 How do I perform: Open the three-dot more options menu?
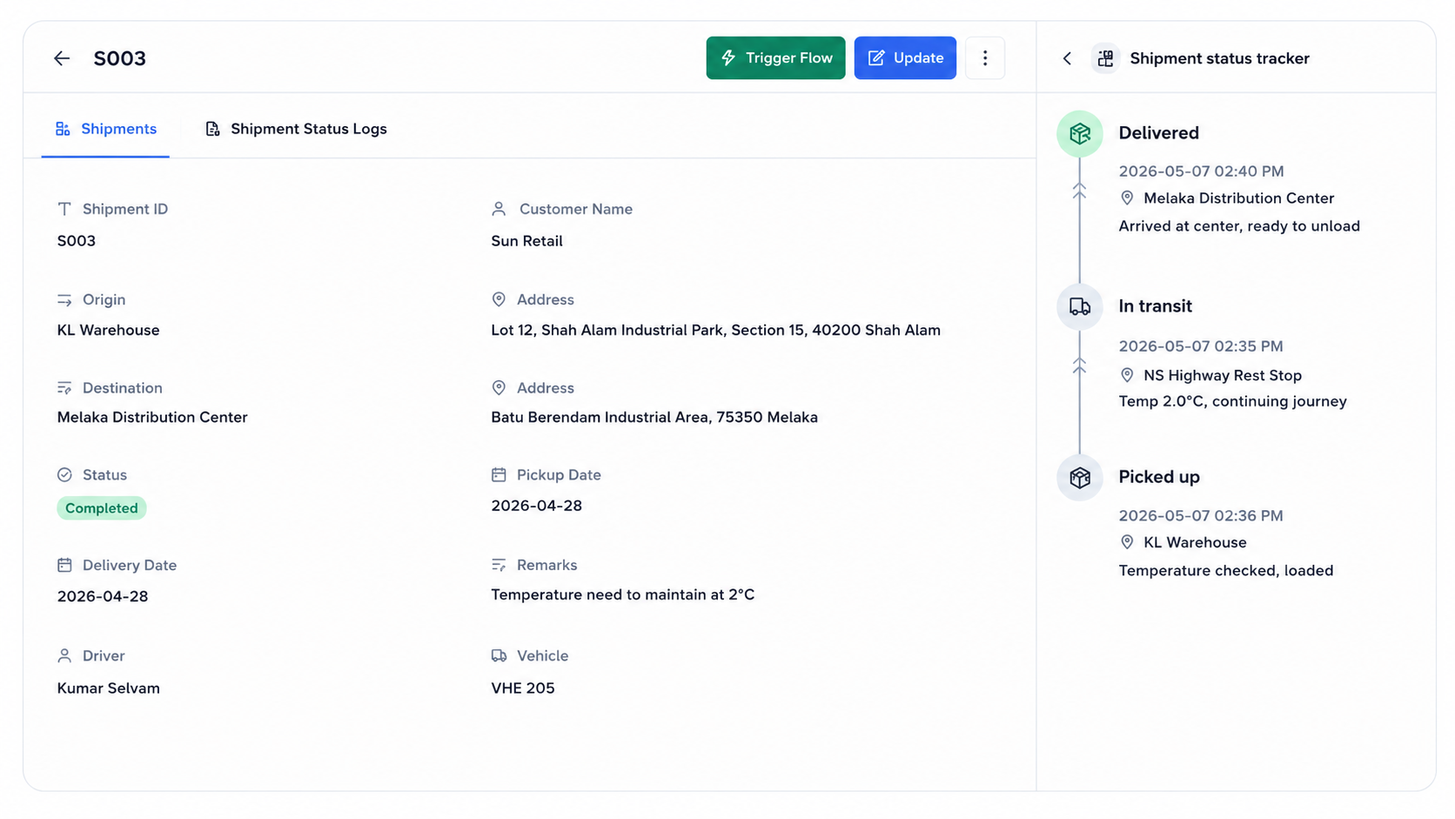[985, 58]
